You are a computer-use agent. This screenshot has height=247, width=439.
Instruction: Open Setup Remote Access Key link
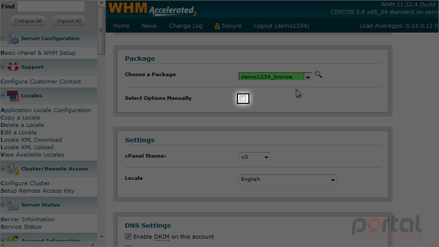point(38,191)
